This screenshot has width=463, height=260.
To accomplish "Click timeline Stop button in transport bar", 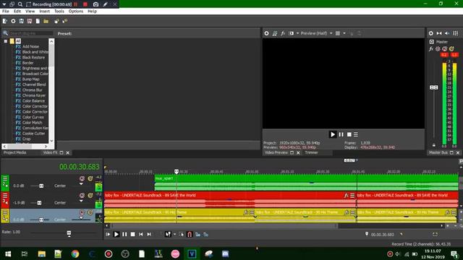I will [x=133, y=234].
